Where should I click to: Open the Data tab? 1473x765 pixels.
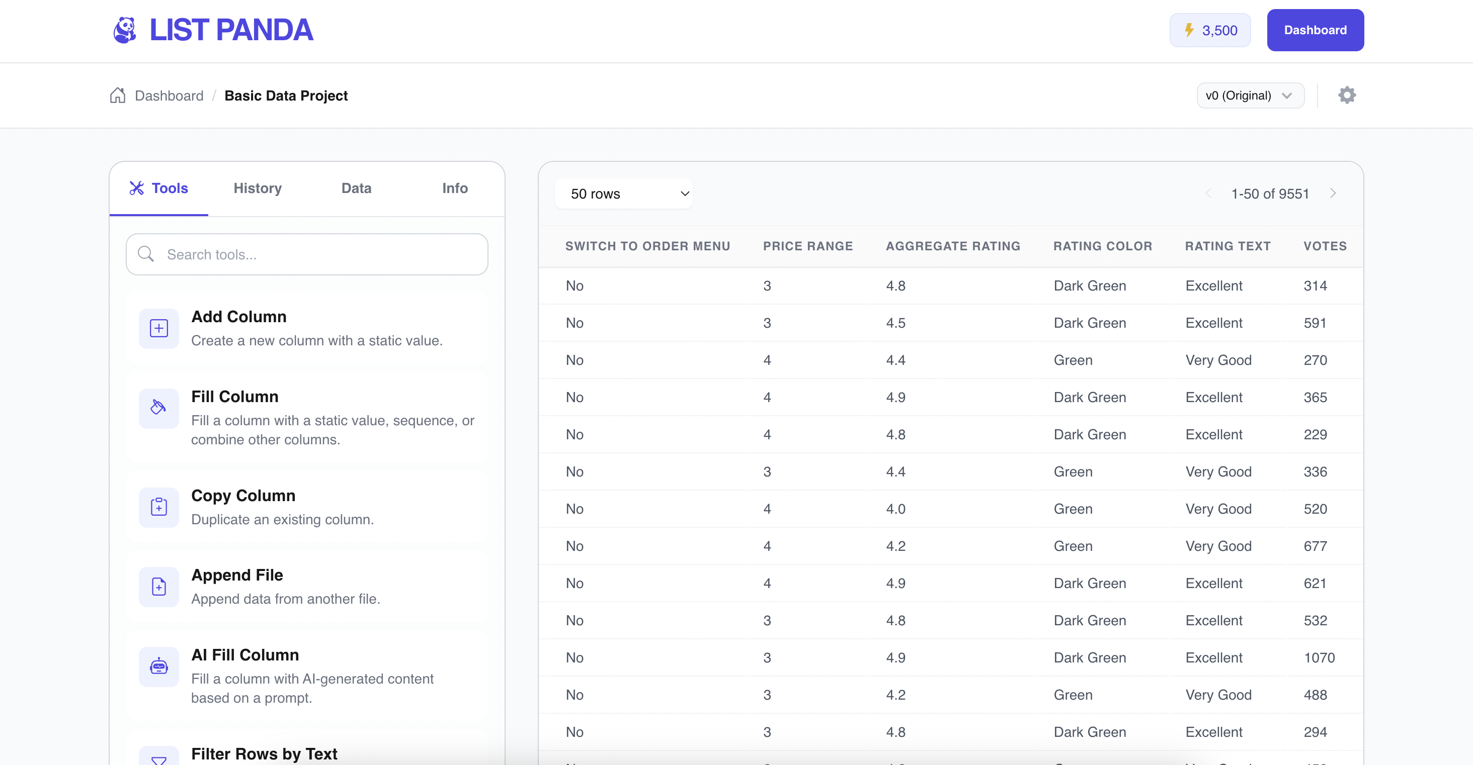(x=356, y=188)
